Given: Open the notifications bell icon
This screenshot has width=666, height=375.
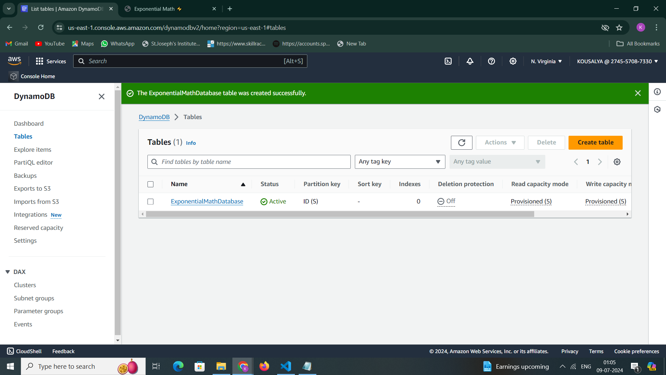Looking at the screenshot, I should coord(470,61).
